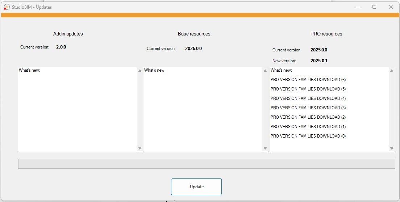The height and width of the screenshot is (202, 400).
Task: Click the Update button
Action: tap(196, 187)
